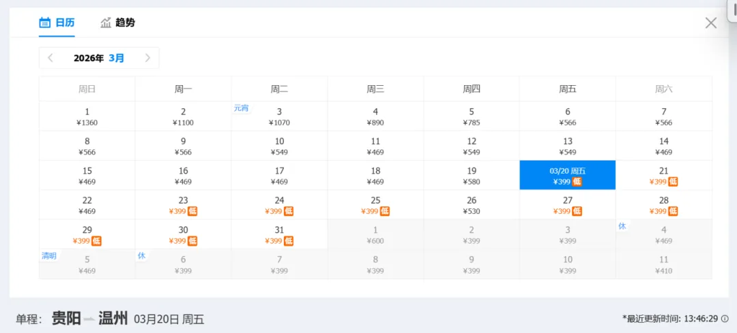
Task: Switch to the 日历 calendar tab
Action: click(57, 22)
